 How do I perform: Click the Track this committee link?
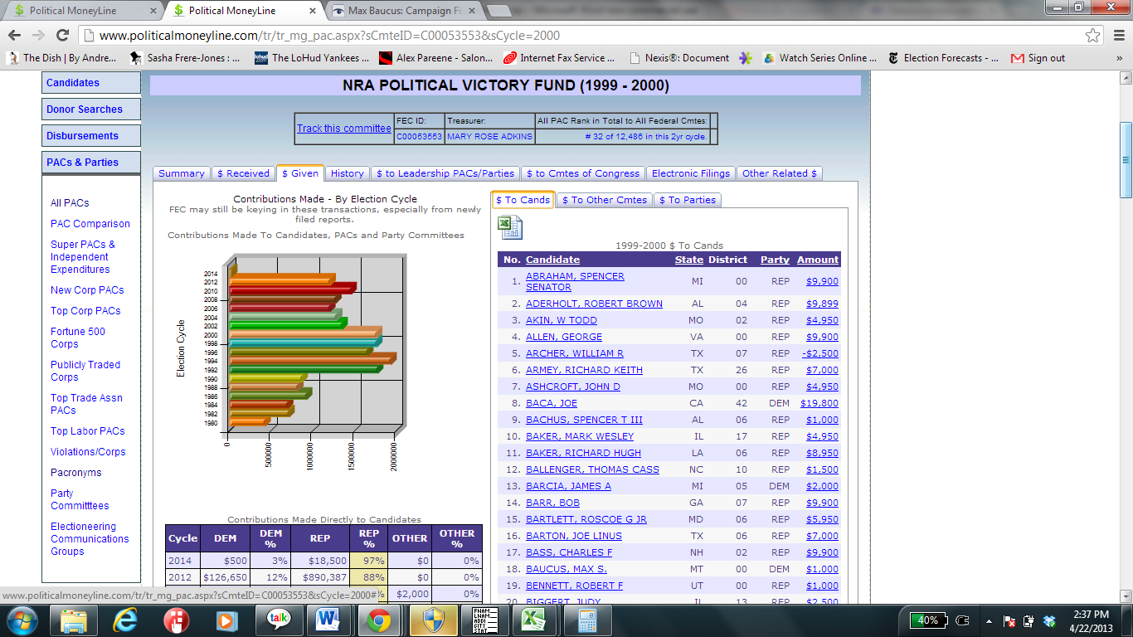(x=344, y=129)
